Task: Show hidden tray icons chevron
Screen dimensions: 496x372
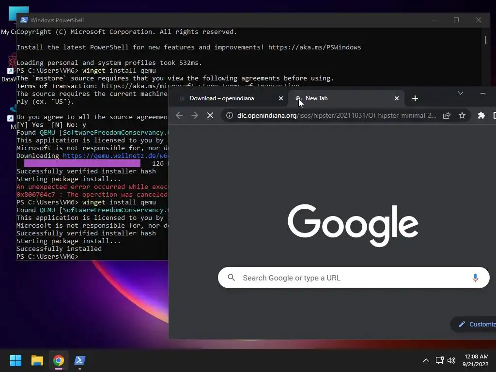Action: coord(426,360)
